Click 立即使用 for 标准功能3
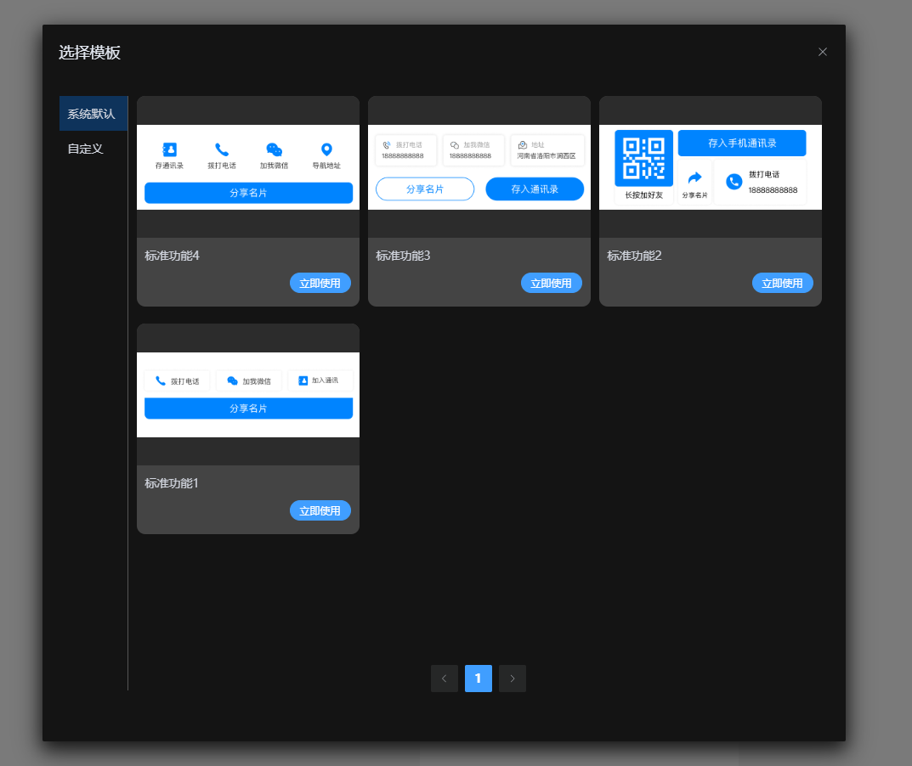This screenshot has width=912, height=766. [552, 284]
